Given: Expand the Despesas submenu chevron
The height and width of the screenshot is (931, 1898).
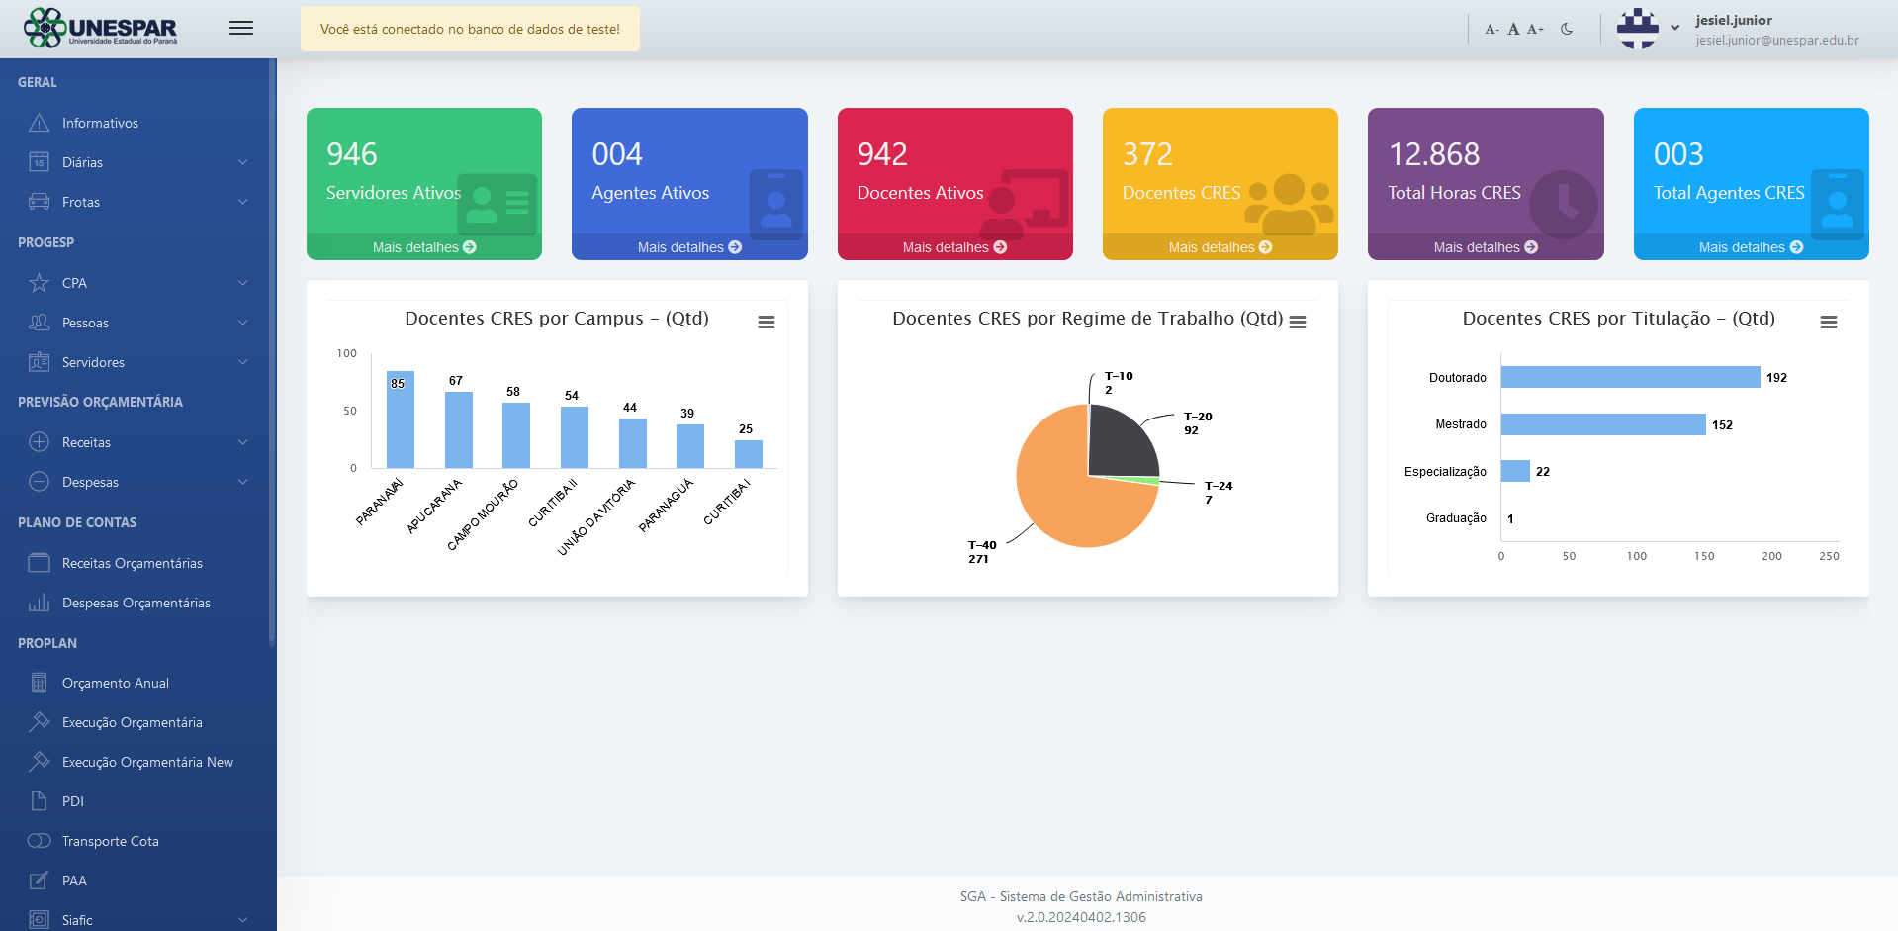Looking at the screenshot, I should click(242, 482).
